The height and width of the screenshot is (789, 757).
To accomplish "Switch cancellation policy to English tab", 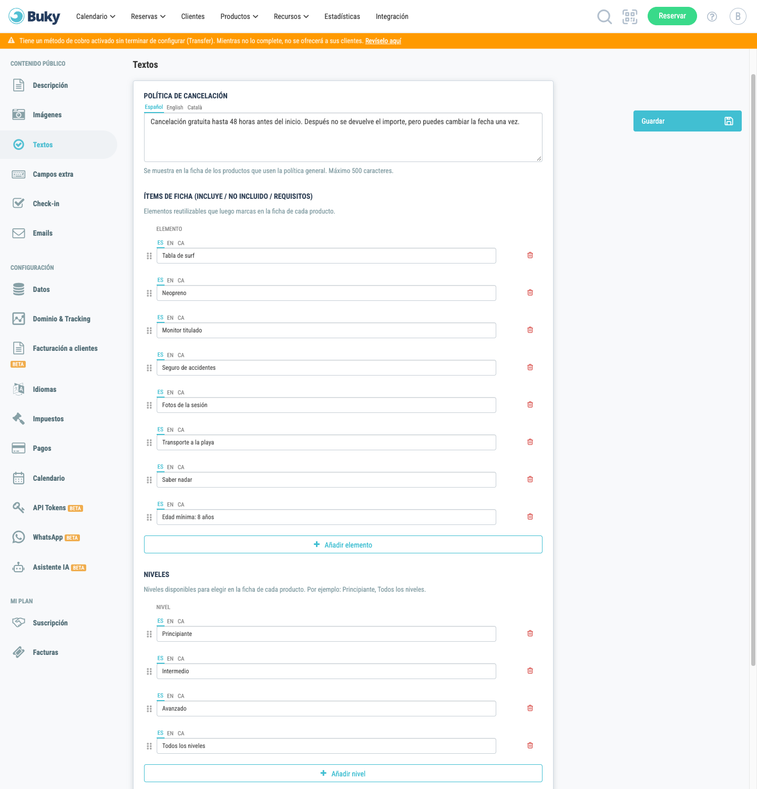I will tap(175, 107).
